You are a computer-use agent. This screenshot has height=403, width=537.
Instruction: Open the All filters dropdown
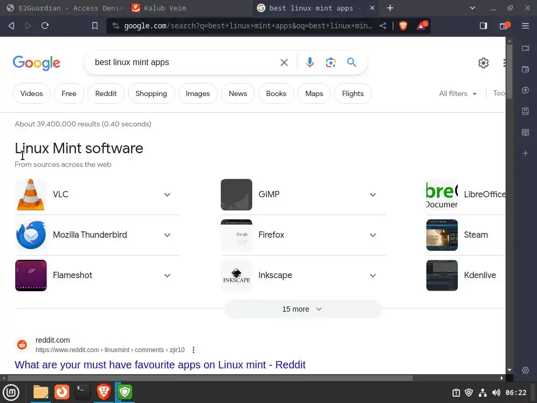click(457, 93)
